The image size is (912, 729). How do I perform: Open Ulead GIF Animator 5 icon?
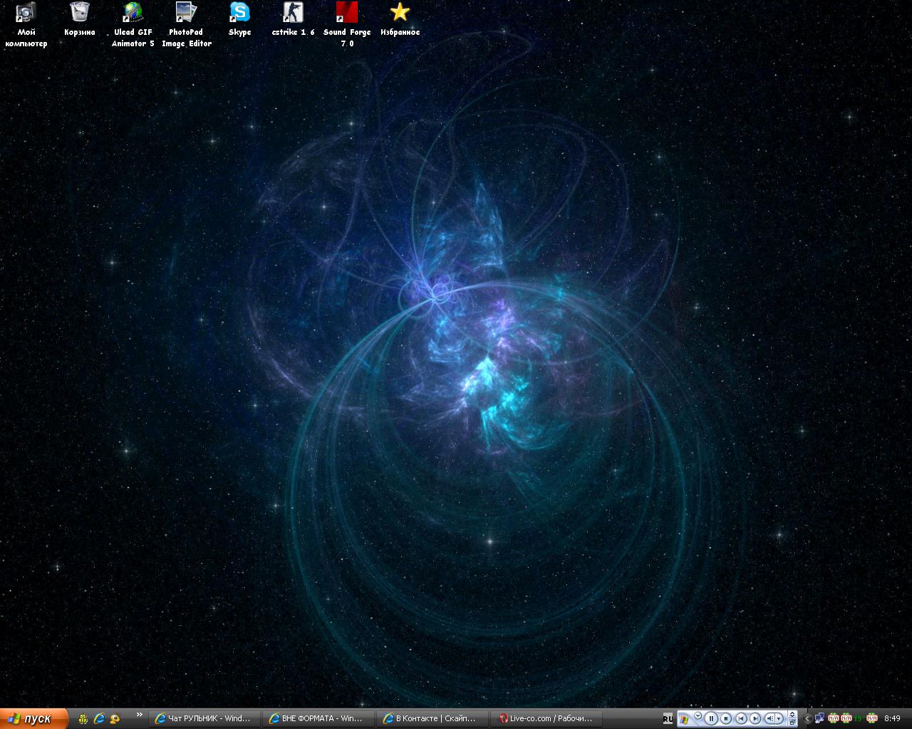133,13
